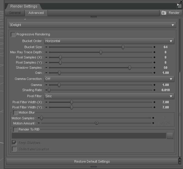The image size is (183, 169).
Task: Increase Bucket Size with the plus icon
Action: tap(154, 47)
